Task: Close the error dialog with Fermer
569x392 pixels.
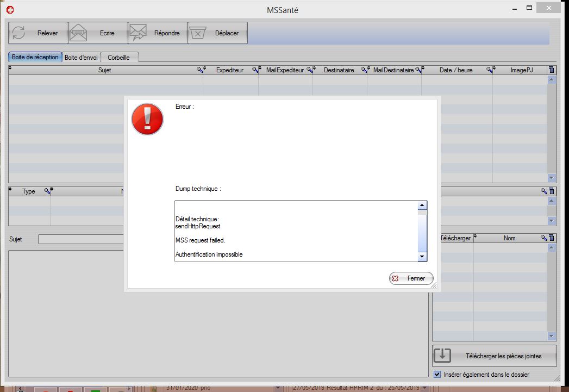Action: 411,278
